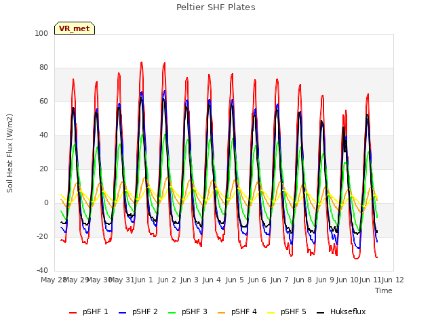Click the 80 y-axis tick label
The width and height of the screenshot is (434, 325).
pyautogui.click(x=43, y=68)
